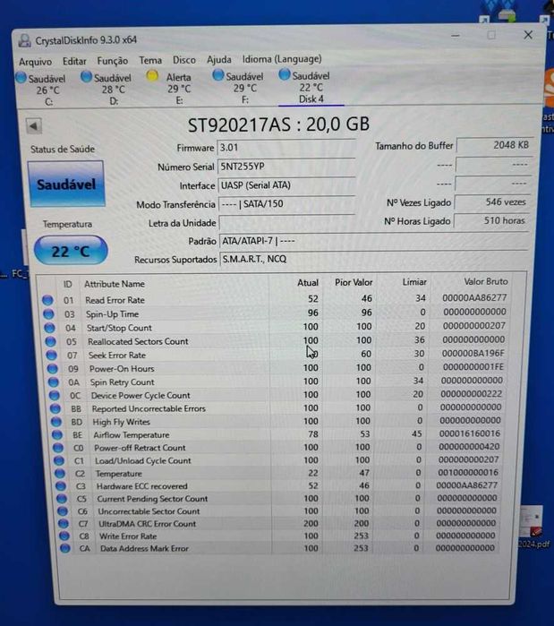
Task: Click status icon for Spin-Up Time
Action: pos(48,314)
